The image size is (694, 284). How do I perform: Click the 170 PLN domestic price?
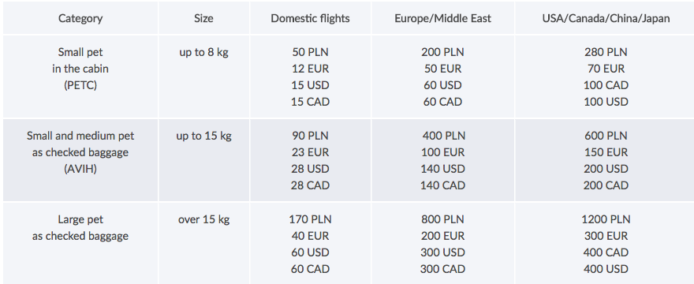pyautogui.click(x=310, y=219)
